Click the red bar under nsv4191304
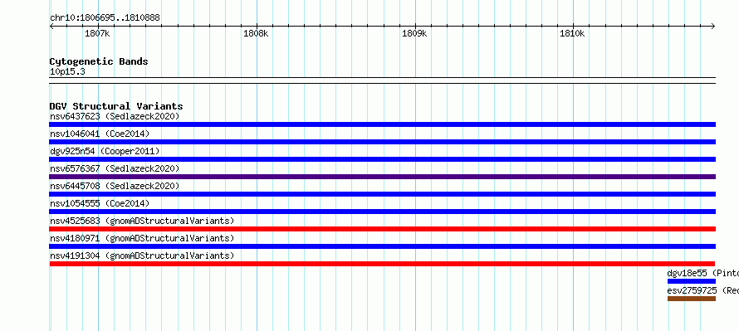Image resolution: width=739 pixels, height=331 pixels. pos(382,264)
